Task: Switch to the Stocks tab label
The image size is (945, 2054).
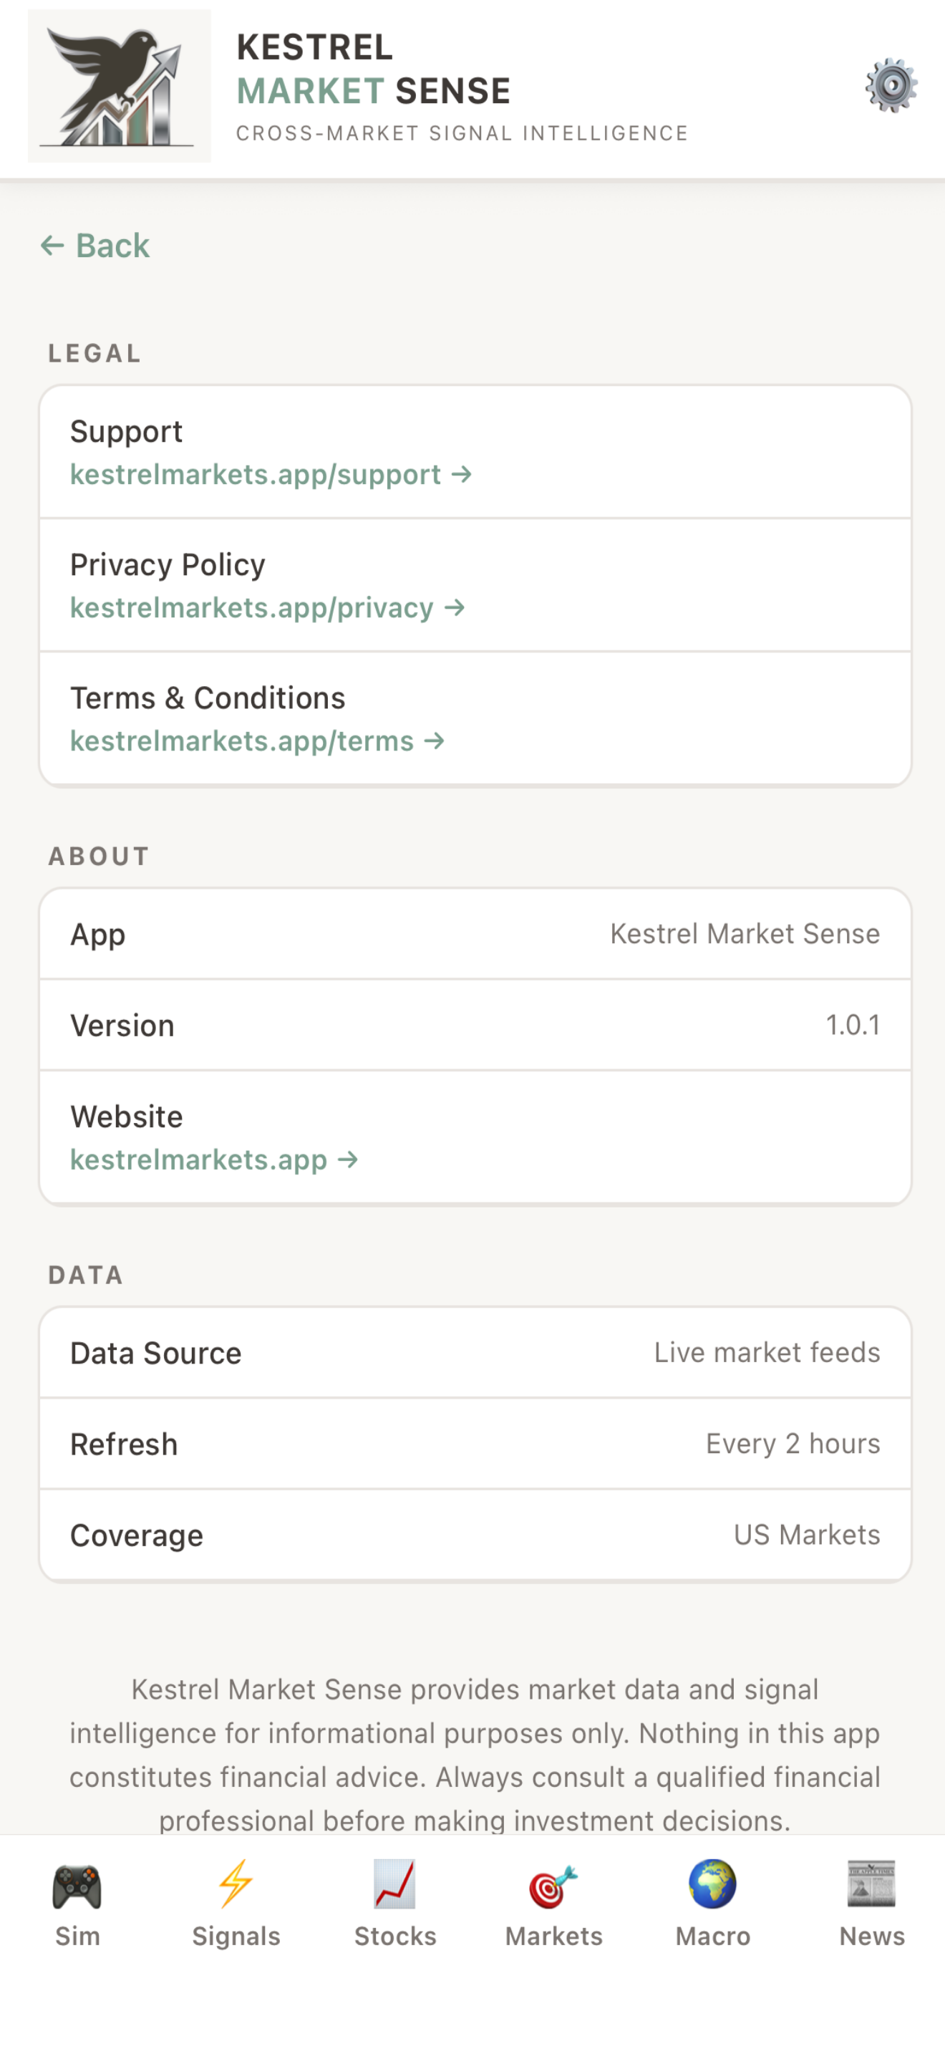Action: [395, 1936]
